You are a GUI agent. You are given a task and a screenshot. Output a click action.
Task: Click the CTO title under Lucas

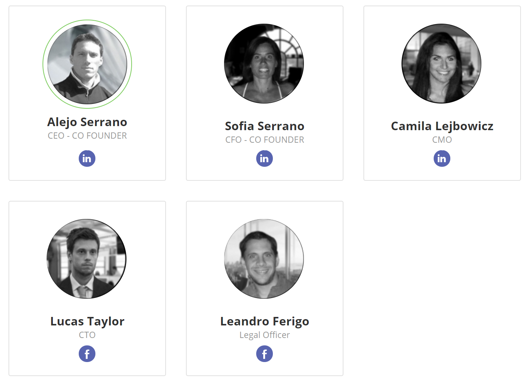coord(87,335)
